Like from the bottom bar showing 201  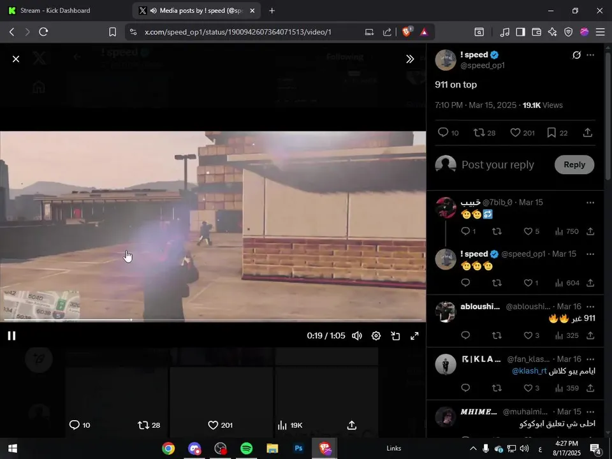pos(221,425)
